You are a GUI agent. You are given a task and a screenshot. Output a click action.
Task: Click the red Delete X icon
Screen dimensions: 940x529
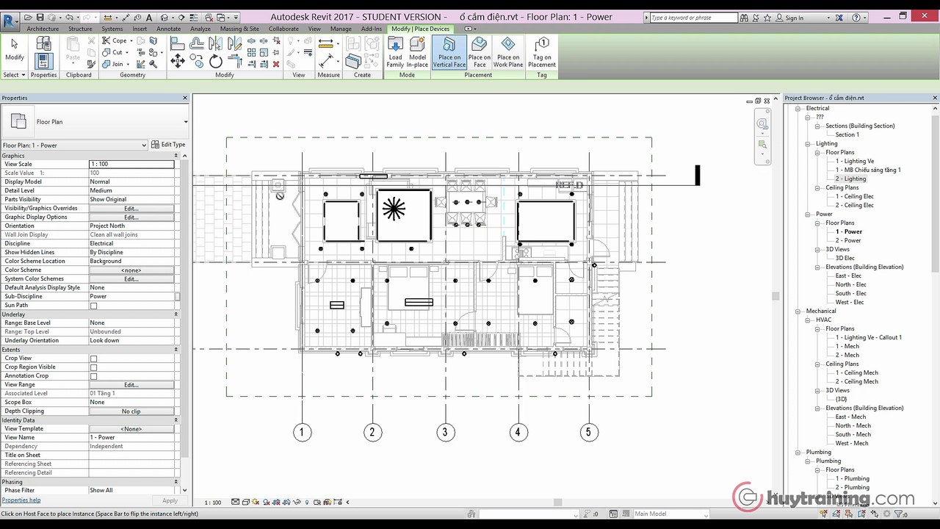(276, 64)
